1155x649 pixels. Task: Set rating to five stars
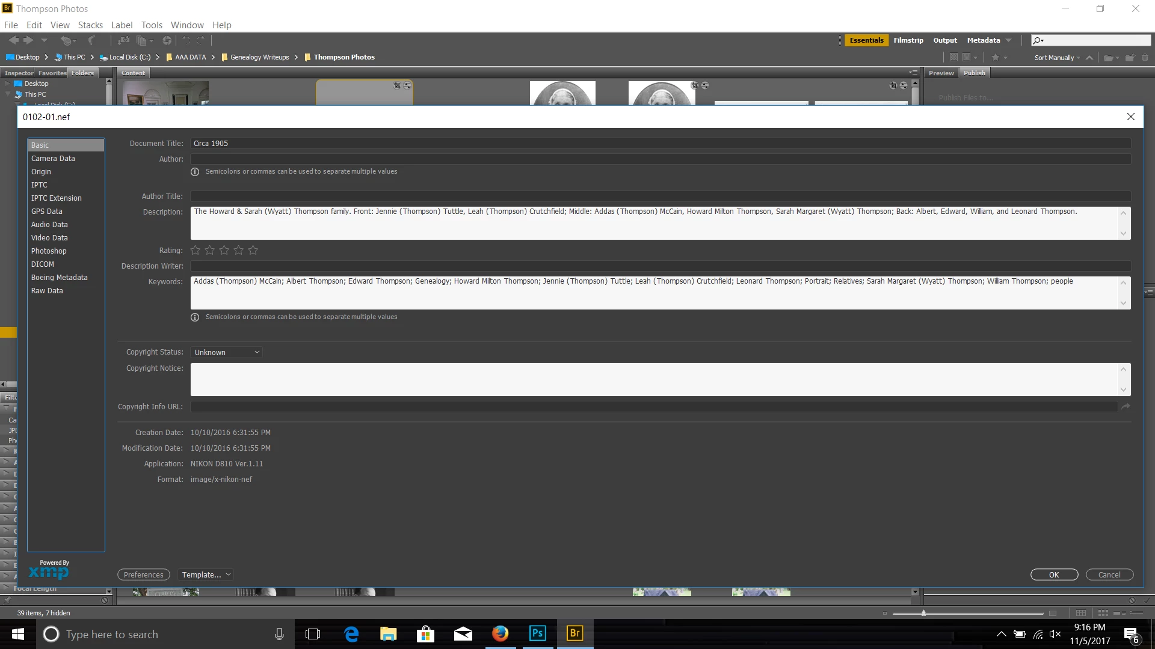(x=253, y=250)
